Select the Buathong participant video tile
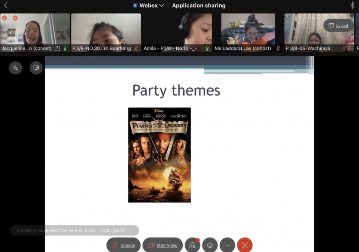 pos(106,33)
